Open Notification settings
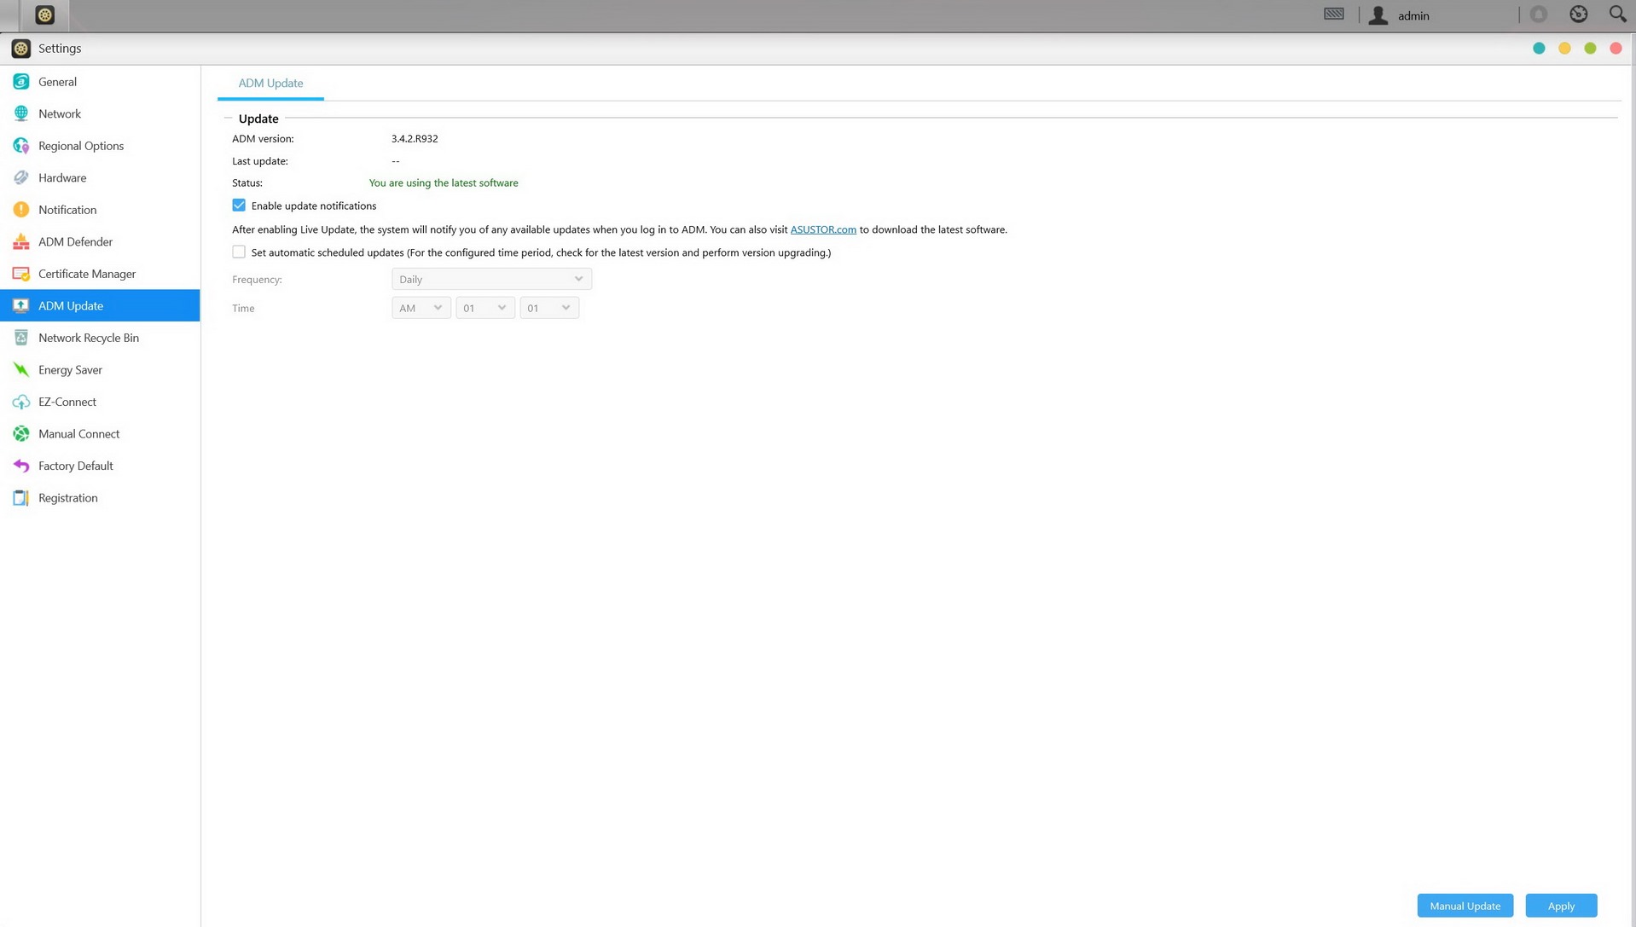Viewport: 1636px width, 927px height. (100, 210)
